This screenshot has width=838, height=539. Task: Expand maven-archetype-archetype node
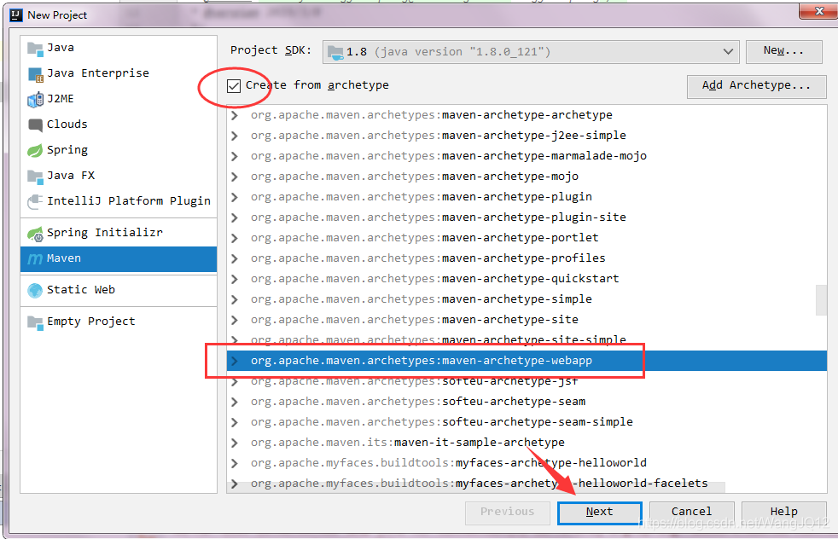234,115
